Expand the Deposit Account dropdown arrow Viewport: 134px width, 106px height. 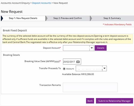click(x=92, y=48)
